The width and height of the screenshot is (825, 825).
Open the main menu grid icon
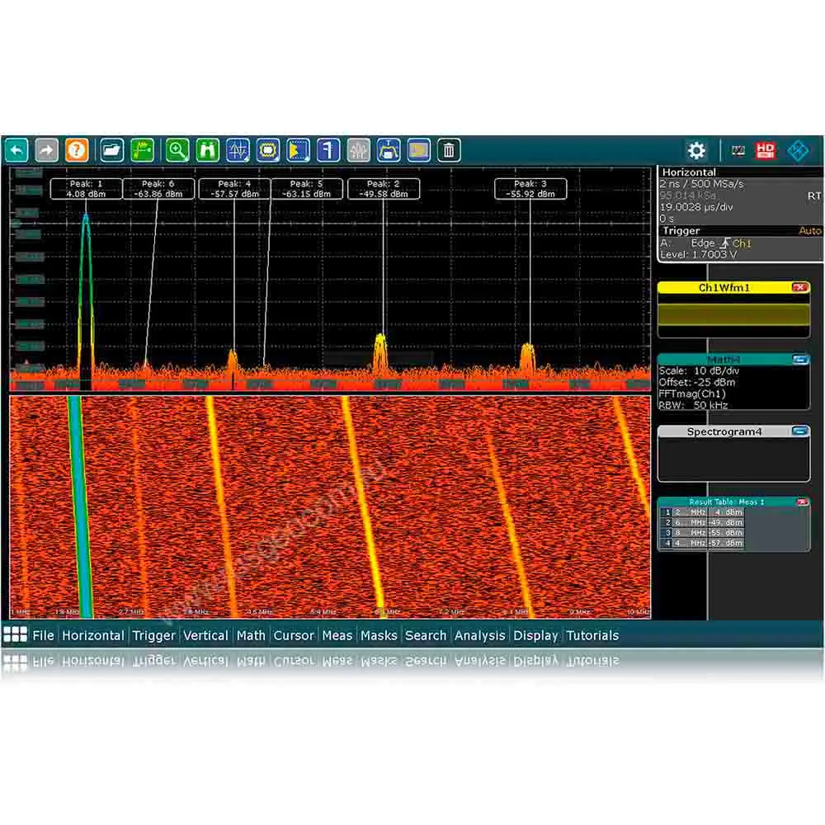point(15,635)
